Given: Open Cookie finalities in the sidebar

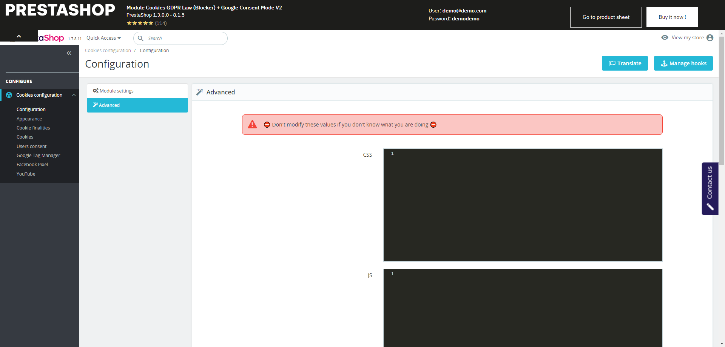Looking at the screenshot, I should coord(33,128).
